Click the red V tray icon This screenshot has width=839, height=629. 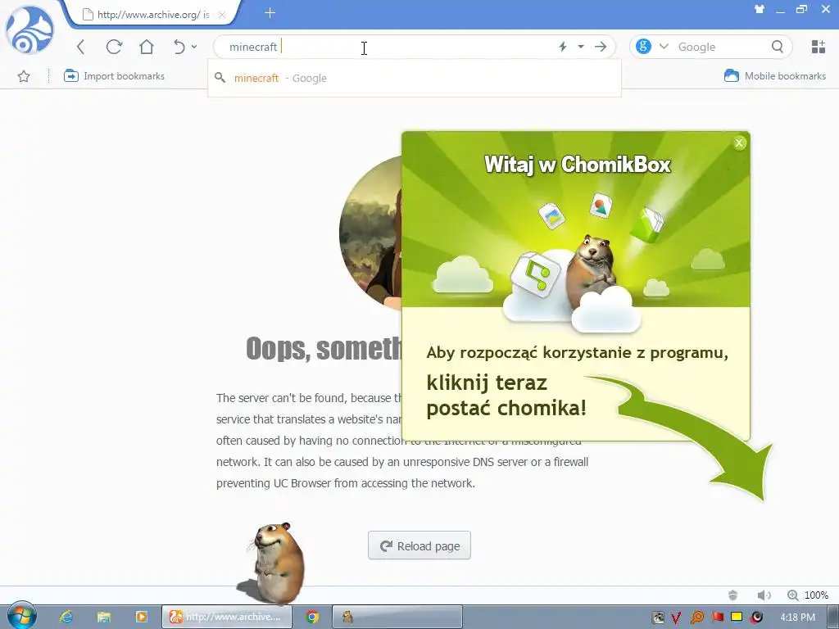pos(676,618)
